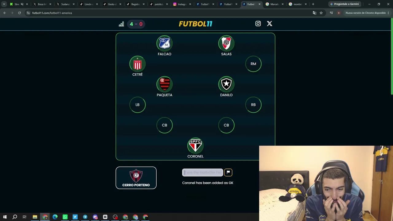Viewport: 393px width, 221px height.
Task: Close the 'Boca In' tab
Action: 50,4
